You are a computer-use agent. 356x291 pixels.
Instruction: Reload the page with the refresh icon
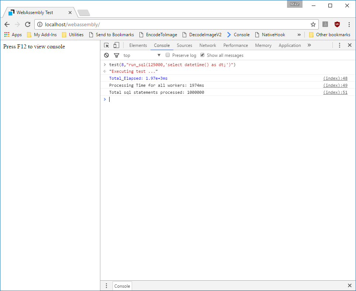[x=28, y=24]
